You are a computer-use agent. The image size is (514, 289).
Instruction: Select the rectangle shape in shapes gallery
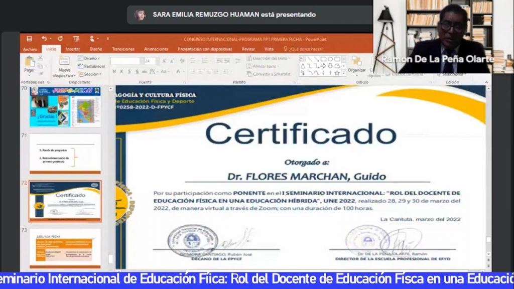[323, 59]
